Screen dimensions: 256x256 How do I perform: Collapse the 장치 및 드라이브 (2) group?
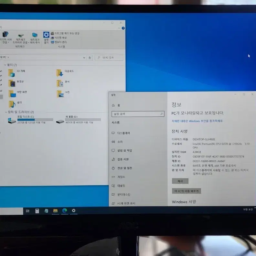6,112
